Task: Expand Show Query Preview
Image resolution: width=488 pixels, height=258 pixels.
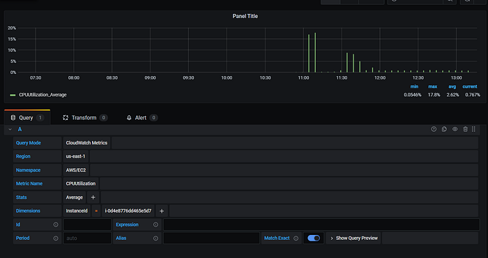Action: 353,238
